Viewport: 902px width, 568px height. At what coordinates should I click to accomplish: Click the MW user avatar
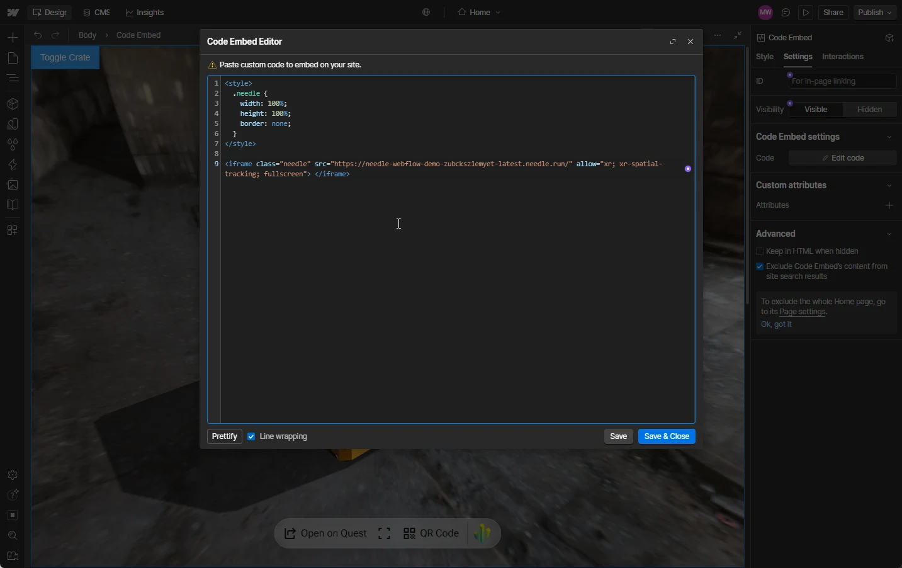click(x=765, y=13)
